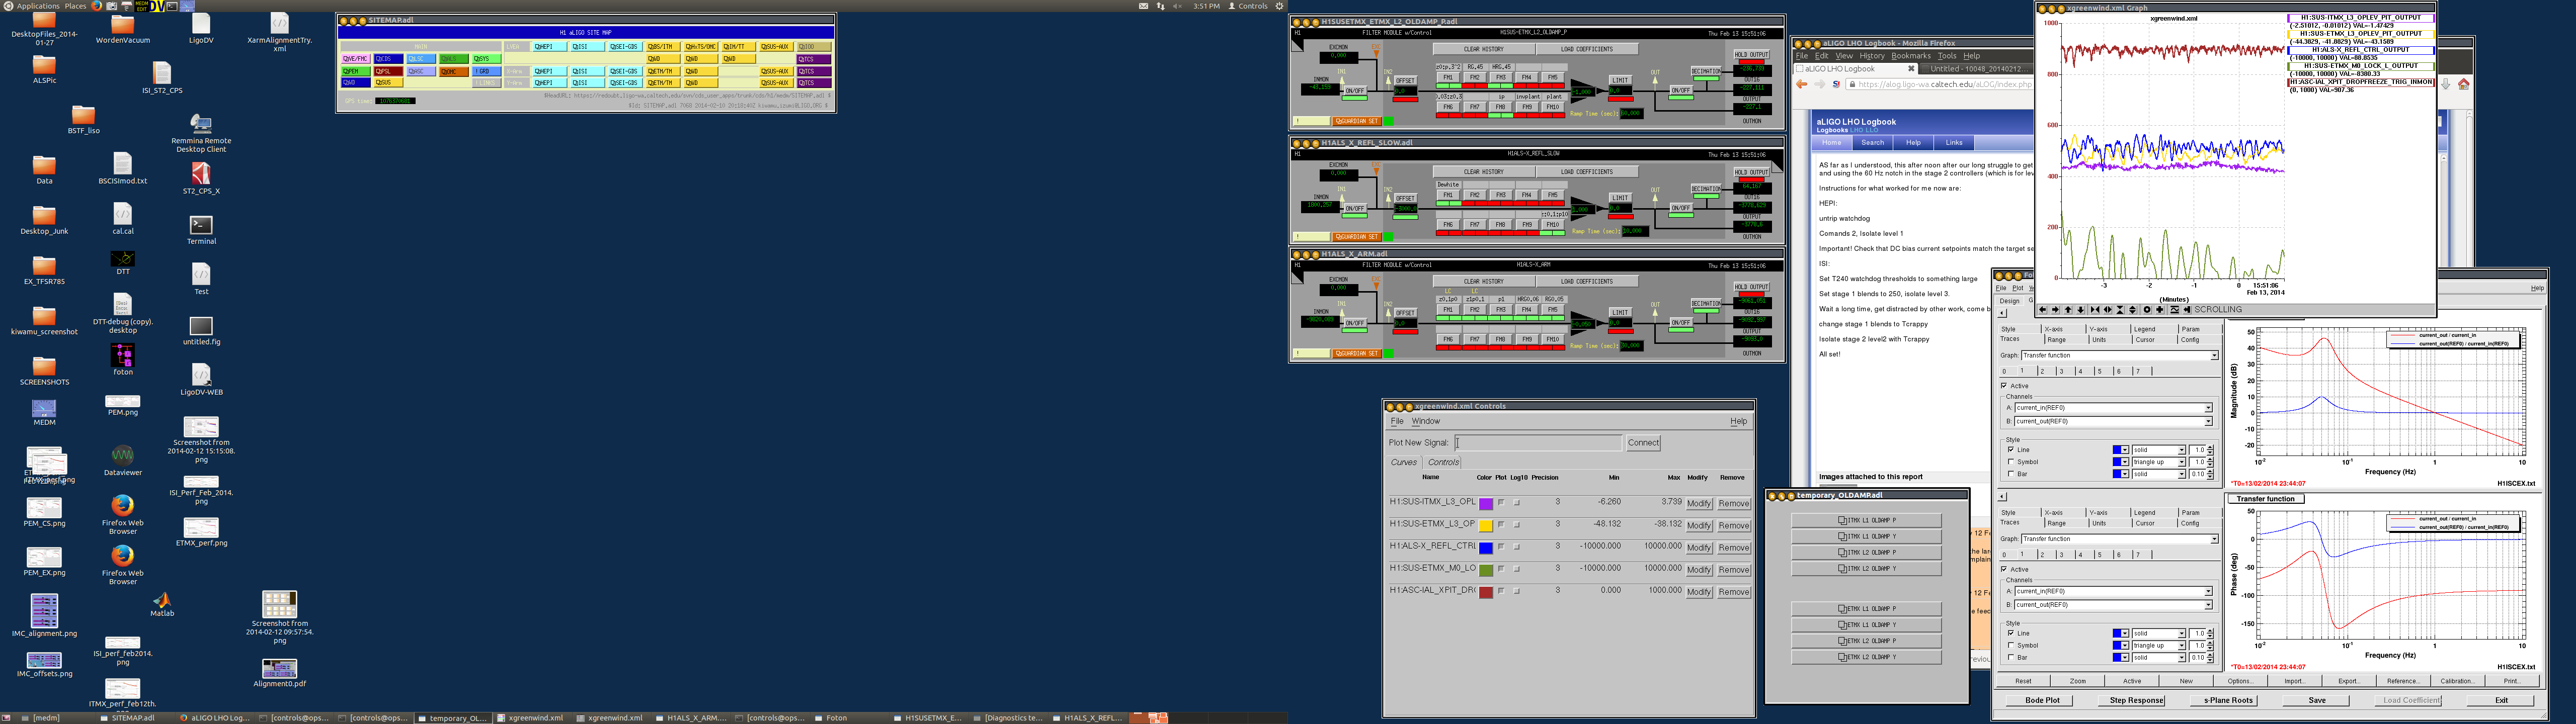
Task: Click yellow color swatch for H1:SUS-ETMX_L3_OP
Action: [x=1486, y=526]
